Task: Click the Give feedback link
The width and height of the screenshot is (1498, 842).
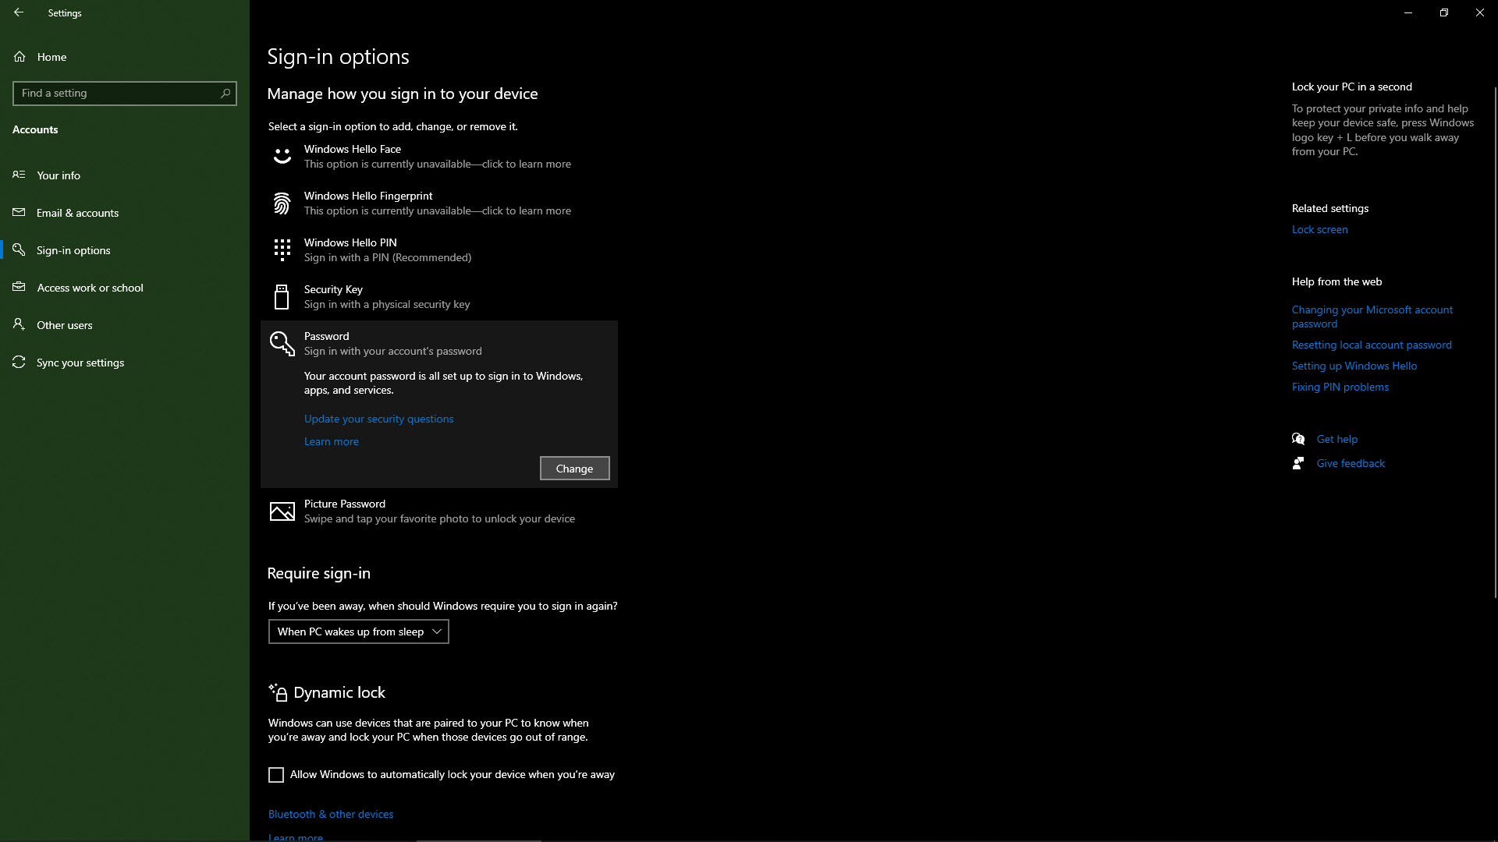Action: point(1351,463)
